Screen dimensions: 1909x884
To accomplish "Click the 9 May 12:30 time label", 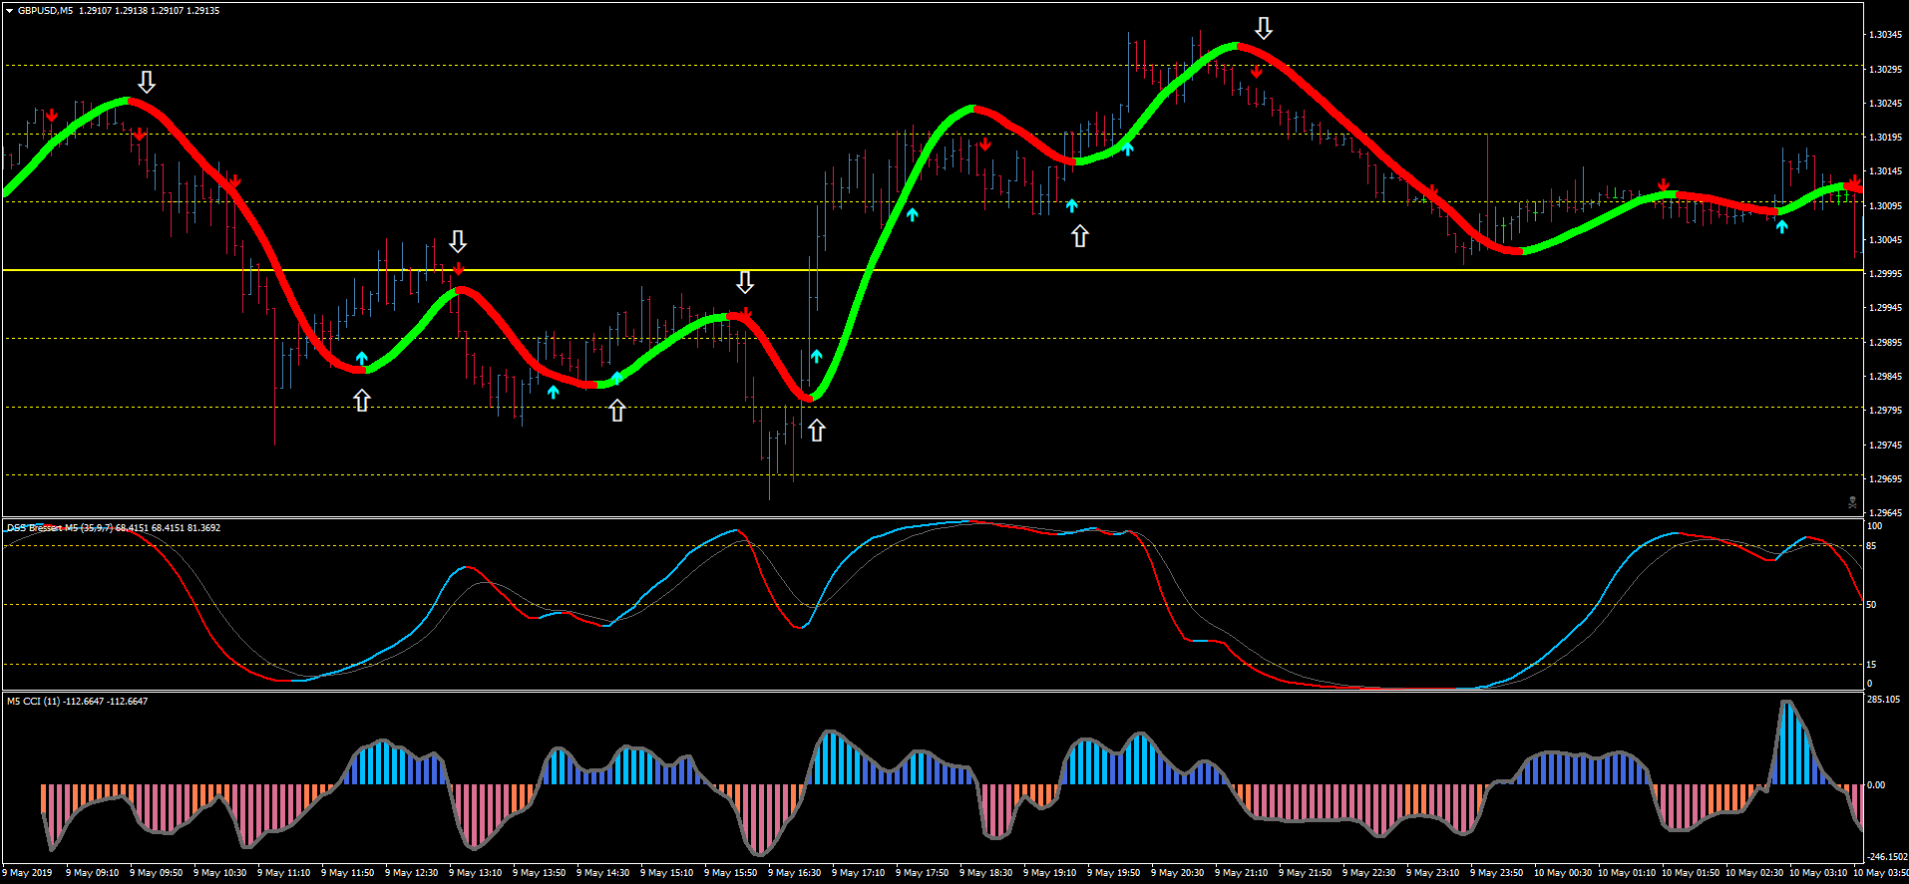I will coord(411,873).
